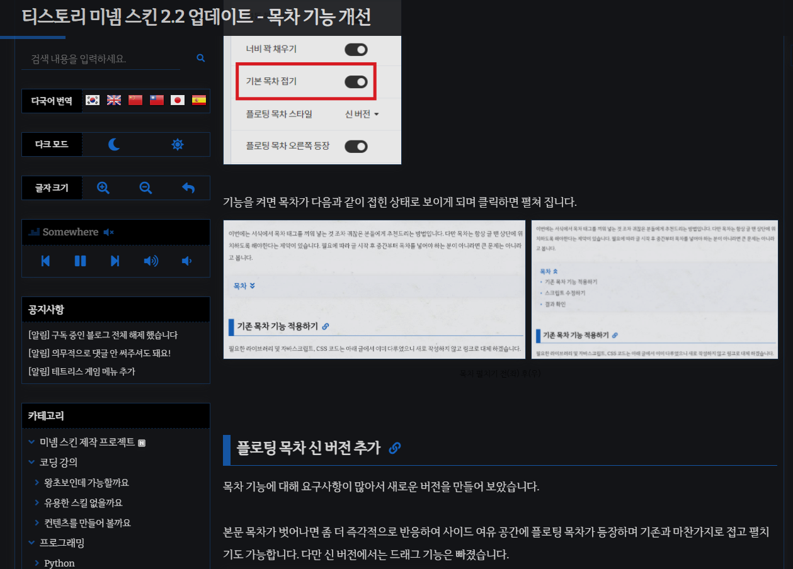This screenshot has width=793, height=569.
Task: Click the 다국어 번역 label
Action: point(52,101)
